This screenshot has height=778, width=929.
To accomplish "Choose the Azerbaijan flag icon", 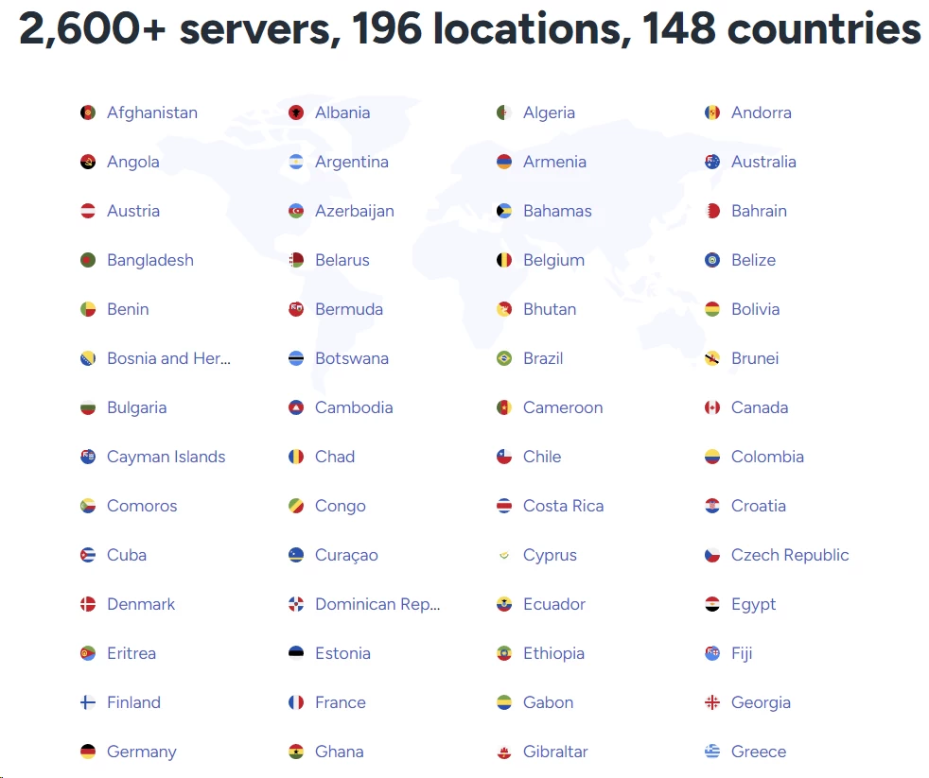I will point(296,211).
